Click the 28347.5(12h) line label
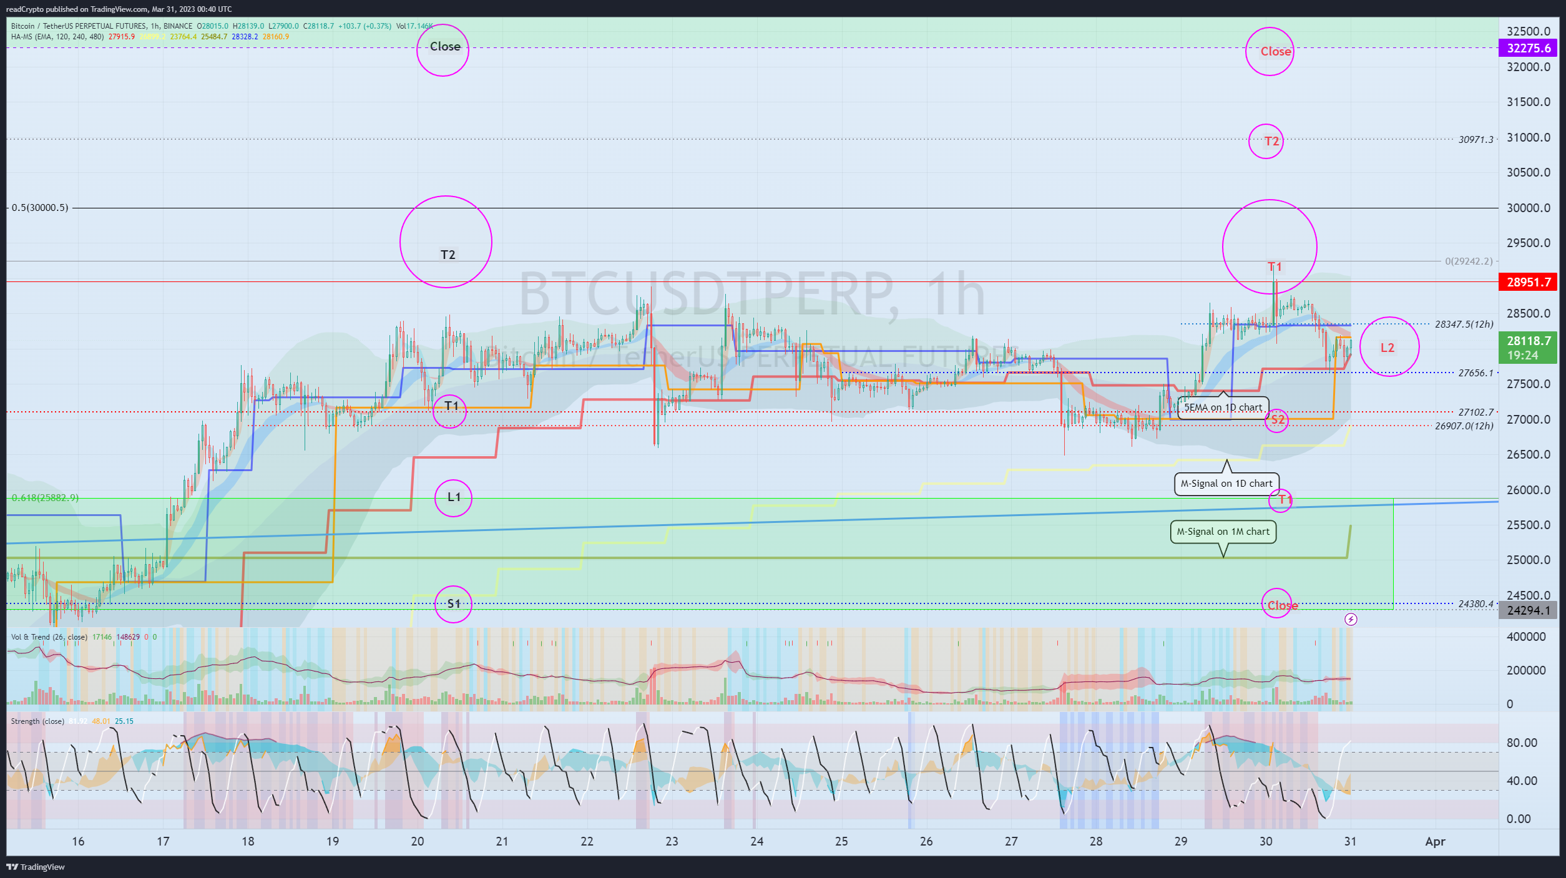This screenshot has width=1566, height=878. point(1464,324)
